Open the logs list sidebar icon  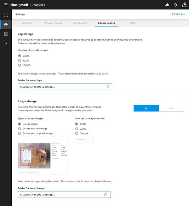(6, 34)
